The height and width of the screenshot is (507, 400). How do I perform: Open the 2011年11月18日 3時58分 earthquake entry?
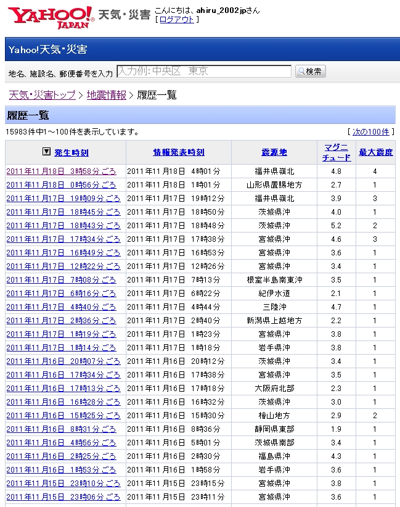63,171
